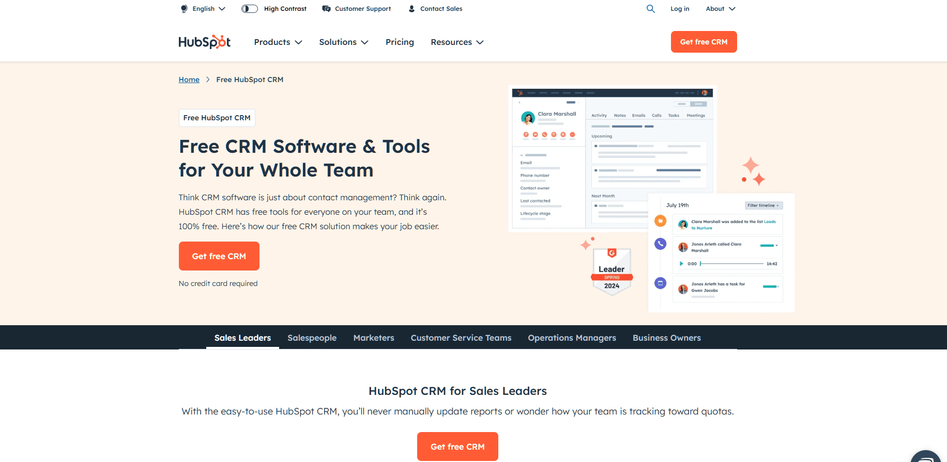Viewport: 947px width, 462px height.
Task: Click Get free CRM under hero text
Action: click(x=219, y=256)
